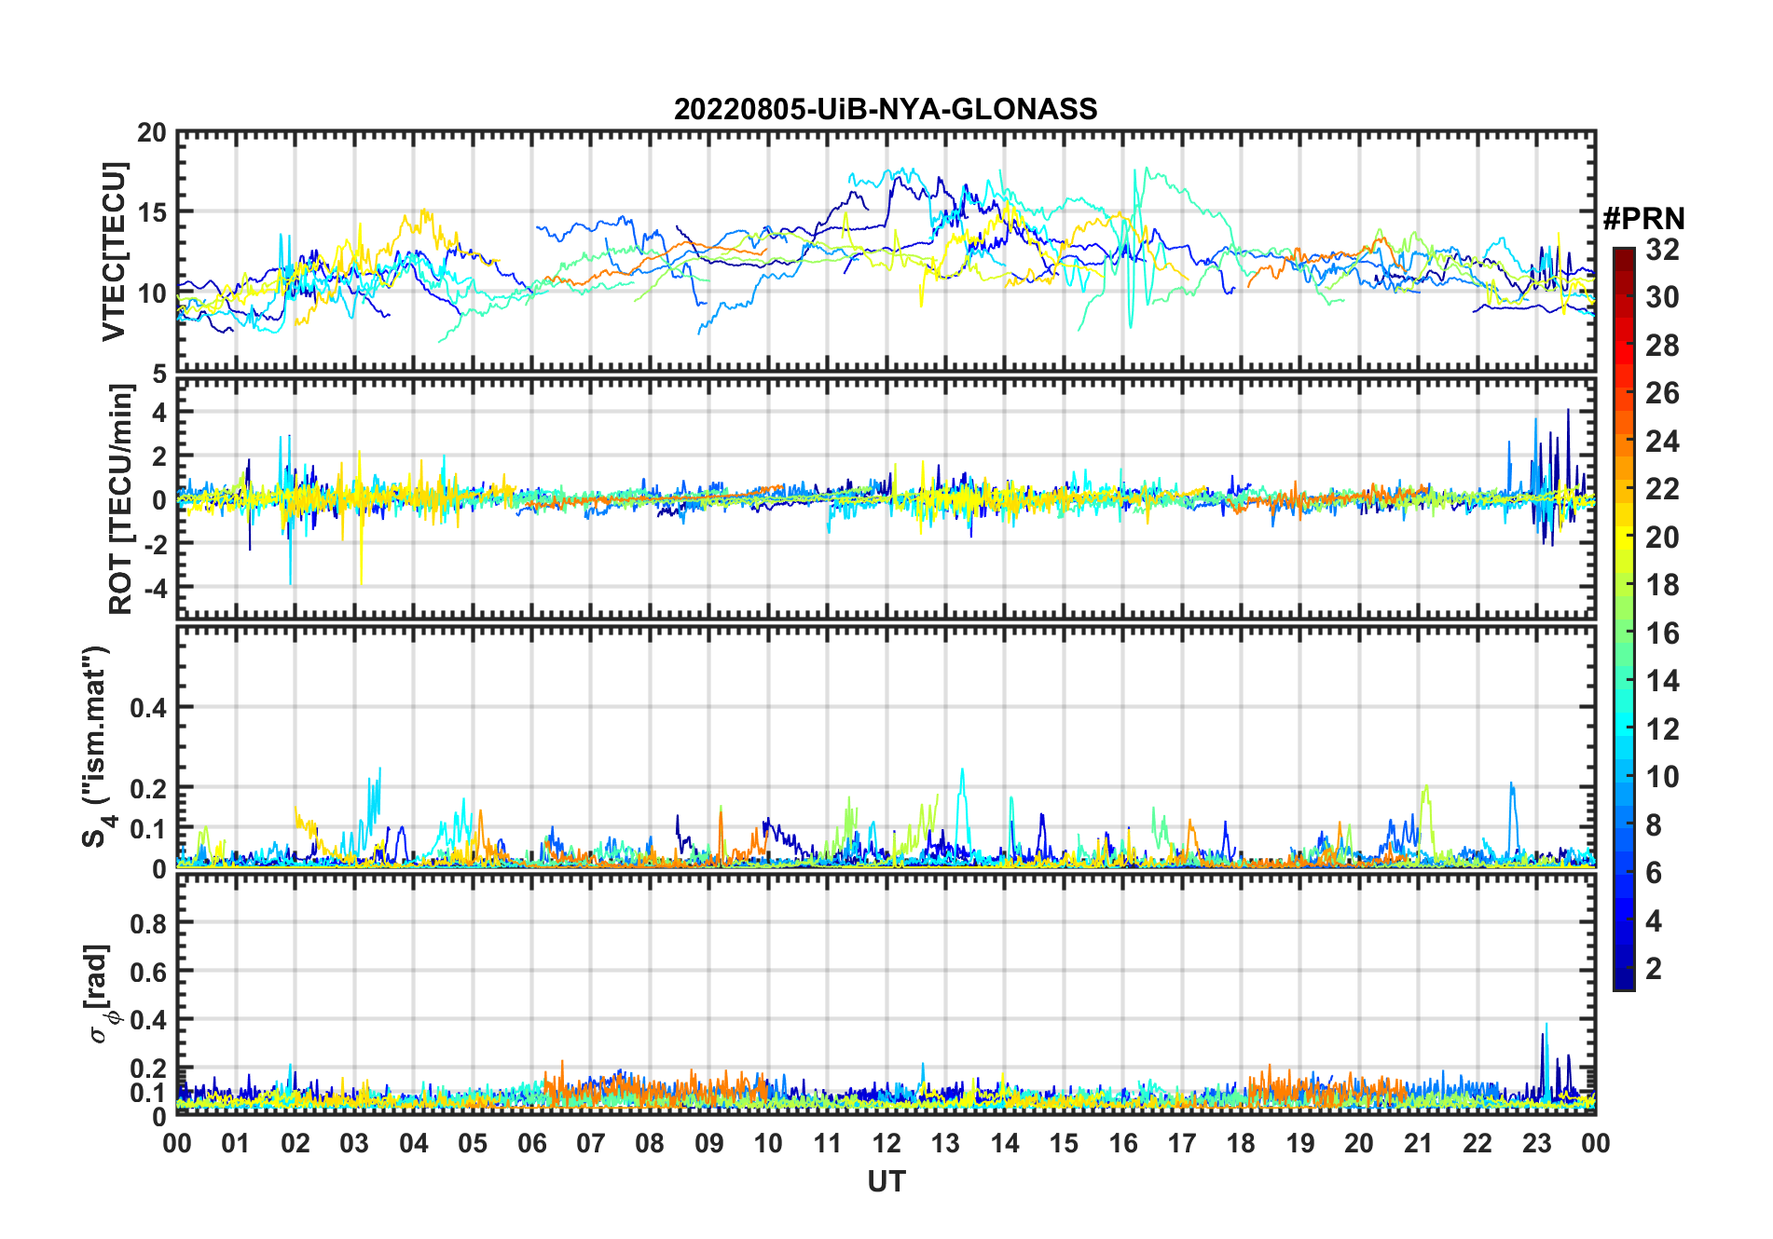1773x1239 pixels.
Task: Click the ROT [TECU/min] y-axis label
Action: pyautogui.click(x=121, y=499)
